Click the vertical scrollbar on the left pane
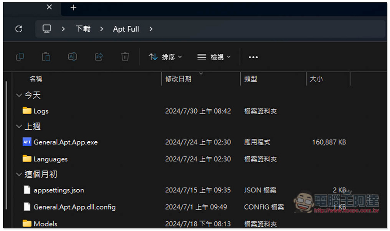The height and width of the screenshot is (231, 390). pos(7,146)
